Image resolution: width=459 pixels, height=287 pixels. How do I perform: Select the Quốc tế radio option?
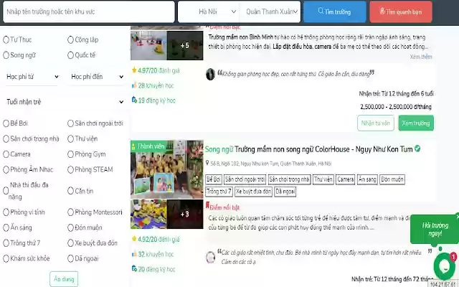[x=70, y=55]
